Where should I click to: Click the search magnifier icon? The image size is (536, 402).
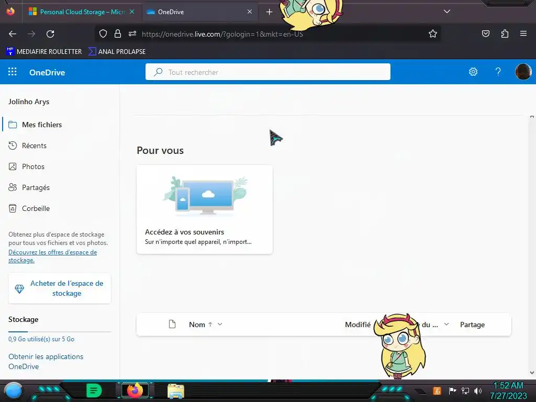(158, 72)
